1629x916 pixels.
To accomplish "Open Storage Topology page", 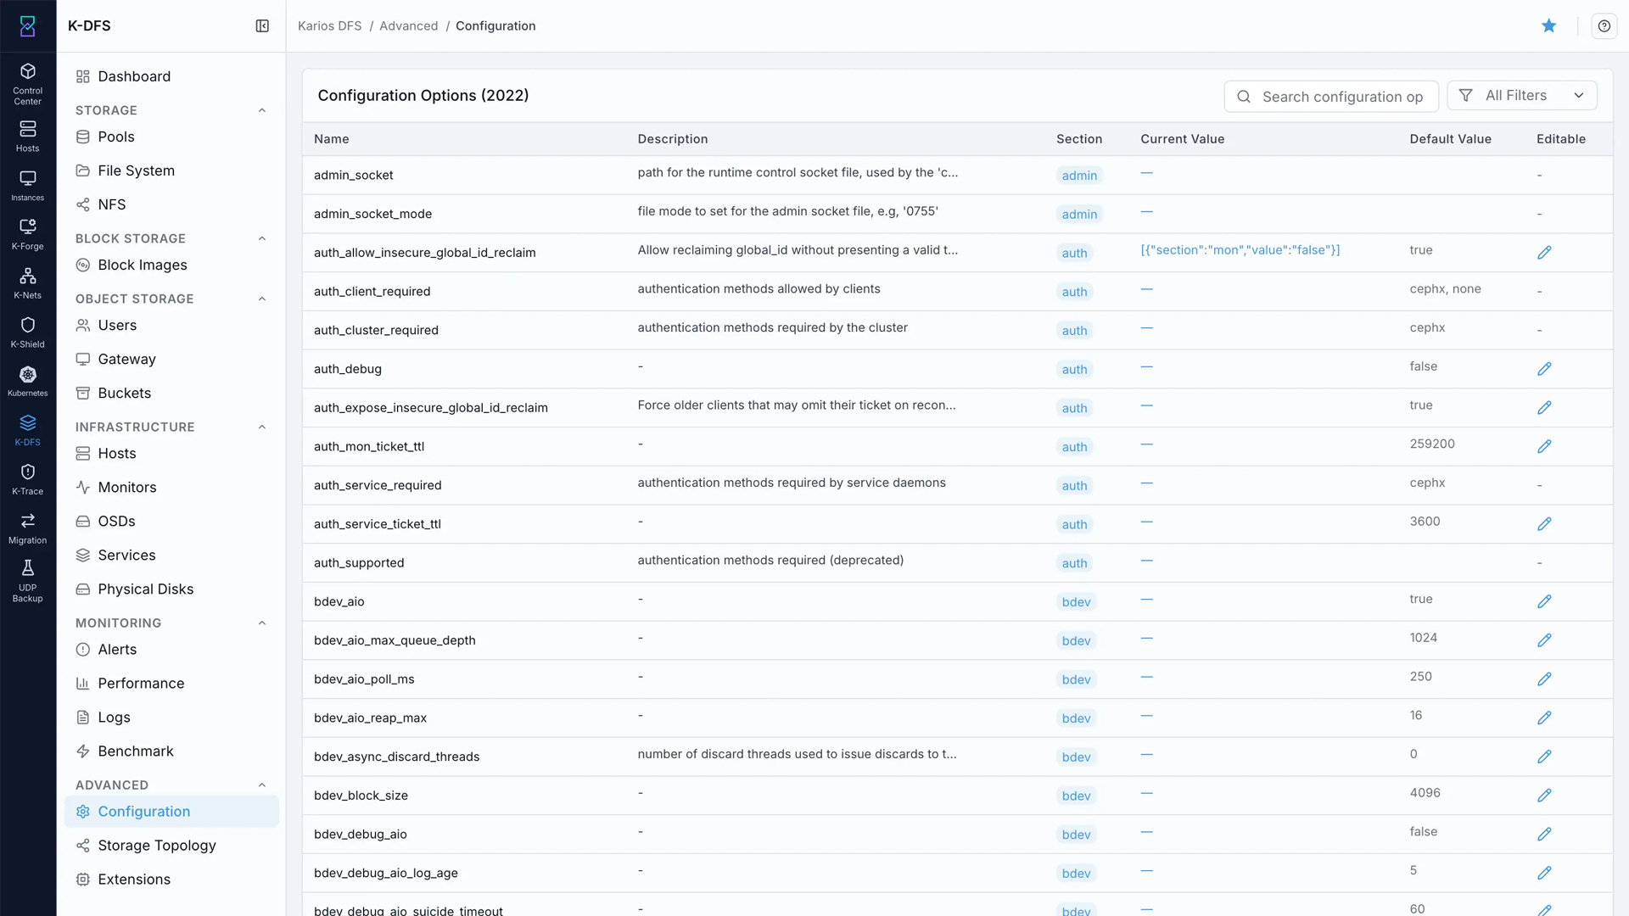I will [171, 845].
